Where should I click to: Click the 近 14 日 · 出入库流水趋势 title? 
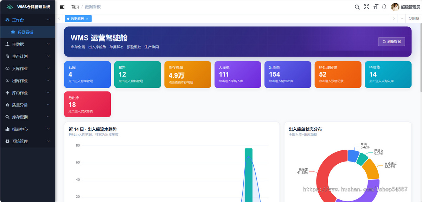[92, 129]
